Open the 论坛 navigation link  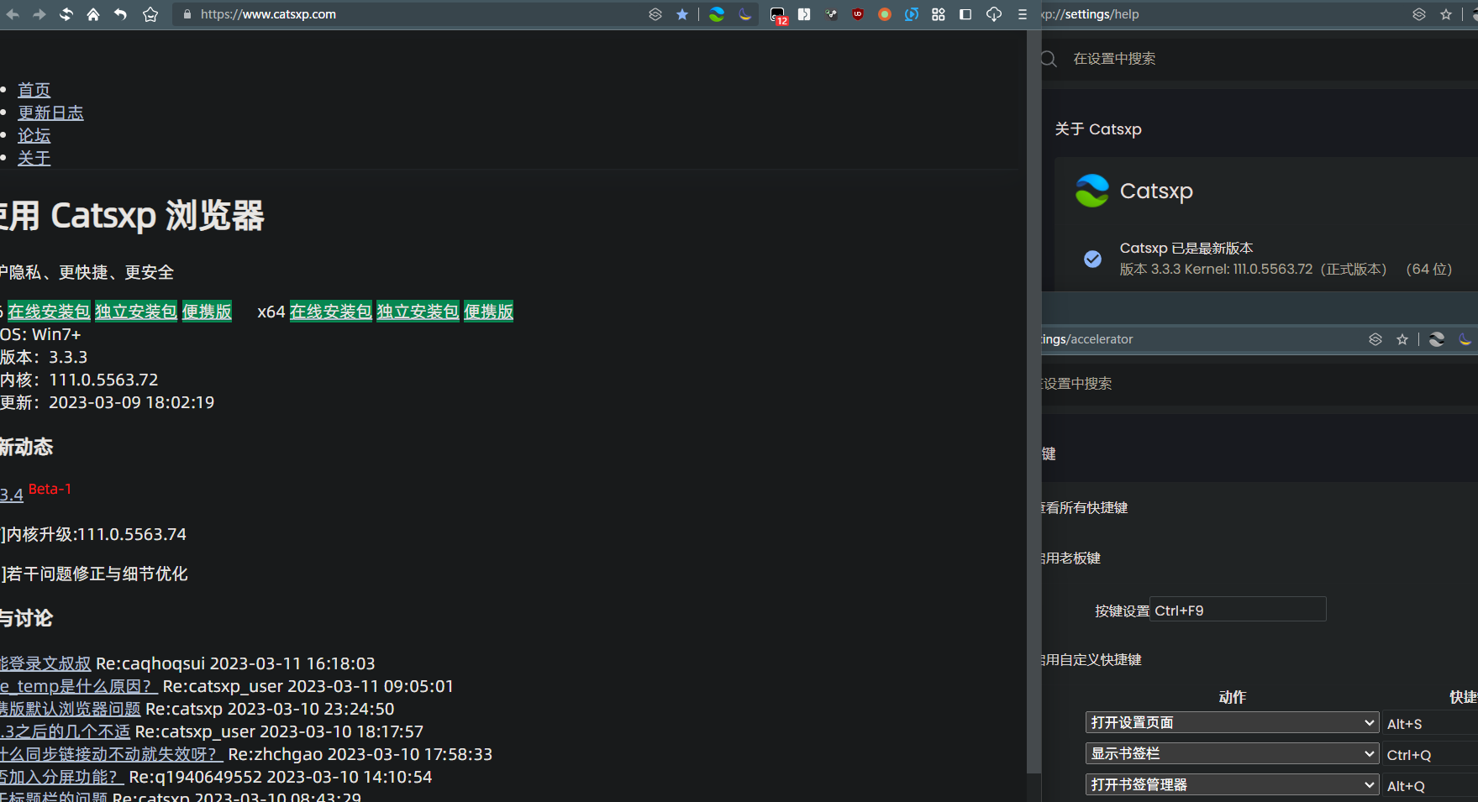(x=34, y=135)
